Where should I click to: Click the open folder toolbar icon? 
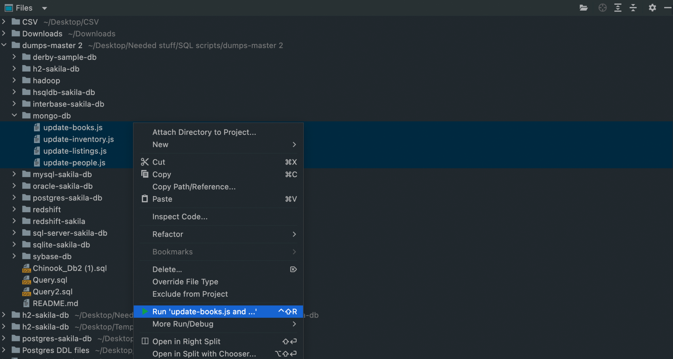click(x=583, y=7)
